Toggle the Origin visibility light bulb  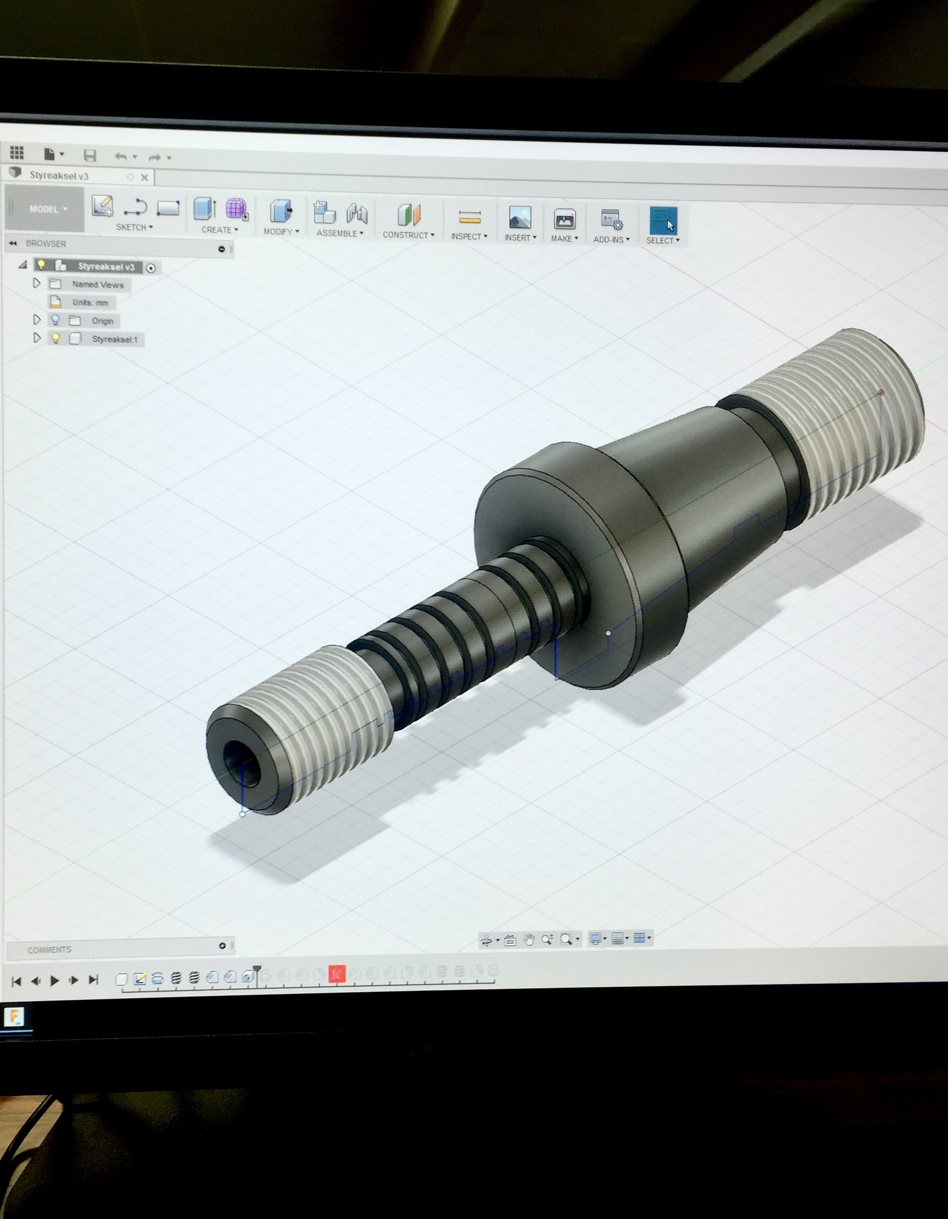coord(55,320)
